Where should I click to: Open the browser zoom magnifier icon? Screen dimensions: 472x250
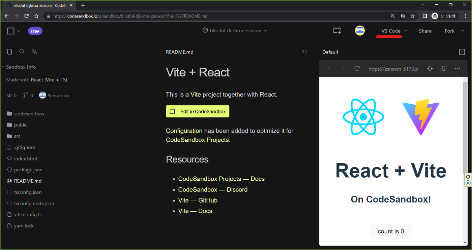point(393,16)
